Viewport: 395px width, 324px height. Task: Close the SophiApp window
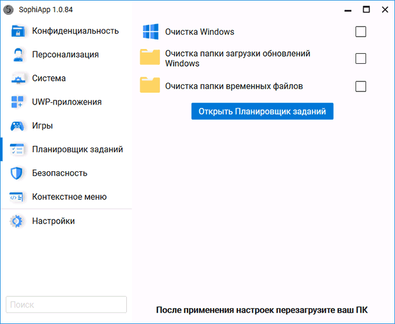click(385, 9)
